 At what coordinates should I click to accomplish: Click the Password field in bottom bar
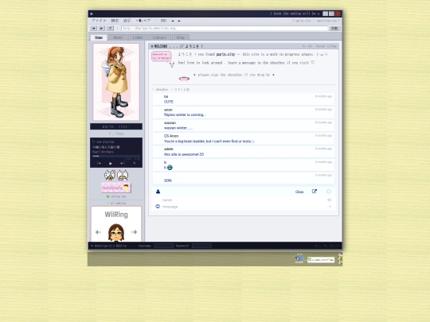(201, 246)
